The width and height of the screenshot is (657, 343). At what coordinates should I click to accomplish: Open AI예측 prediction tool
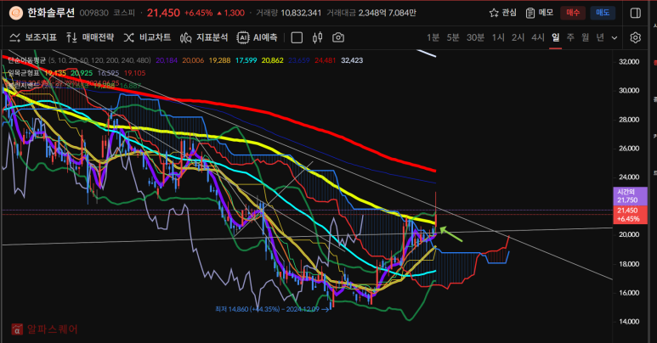pos(257,37)
